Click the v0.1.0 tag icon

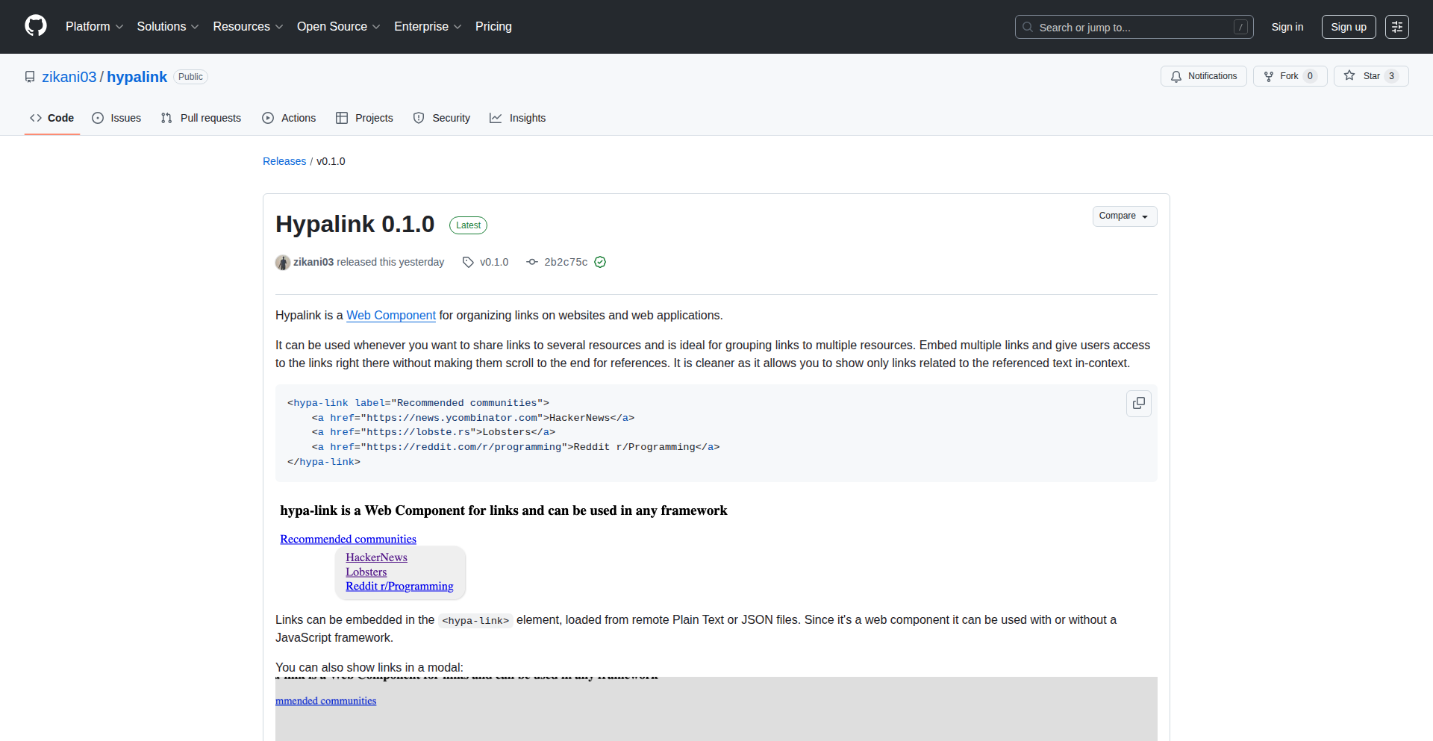pyautogui.click(x=467, y=262)
